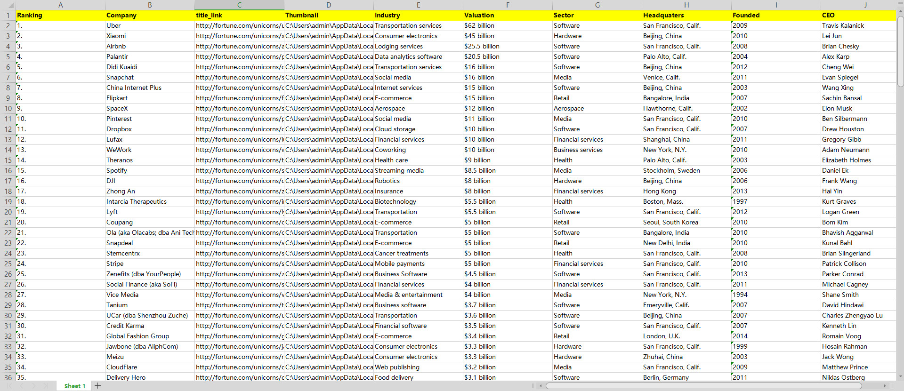Select column J header
The width and height of the screenshot is (904, 391).
click(x=858, y=5)
